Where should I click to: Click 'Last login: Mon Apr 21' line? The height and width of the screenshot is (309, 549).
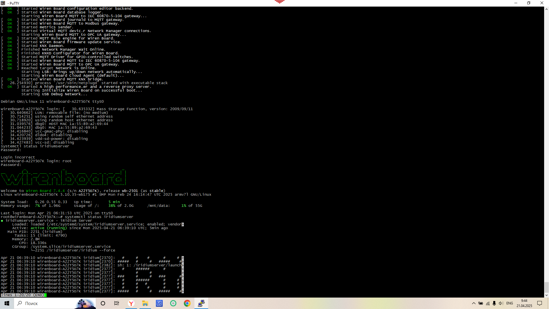(57, 213)
